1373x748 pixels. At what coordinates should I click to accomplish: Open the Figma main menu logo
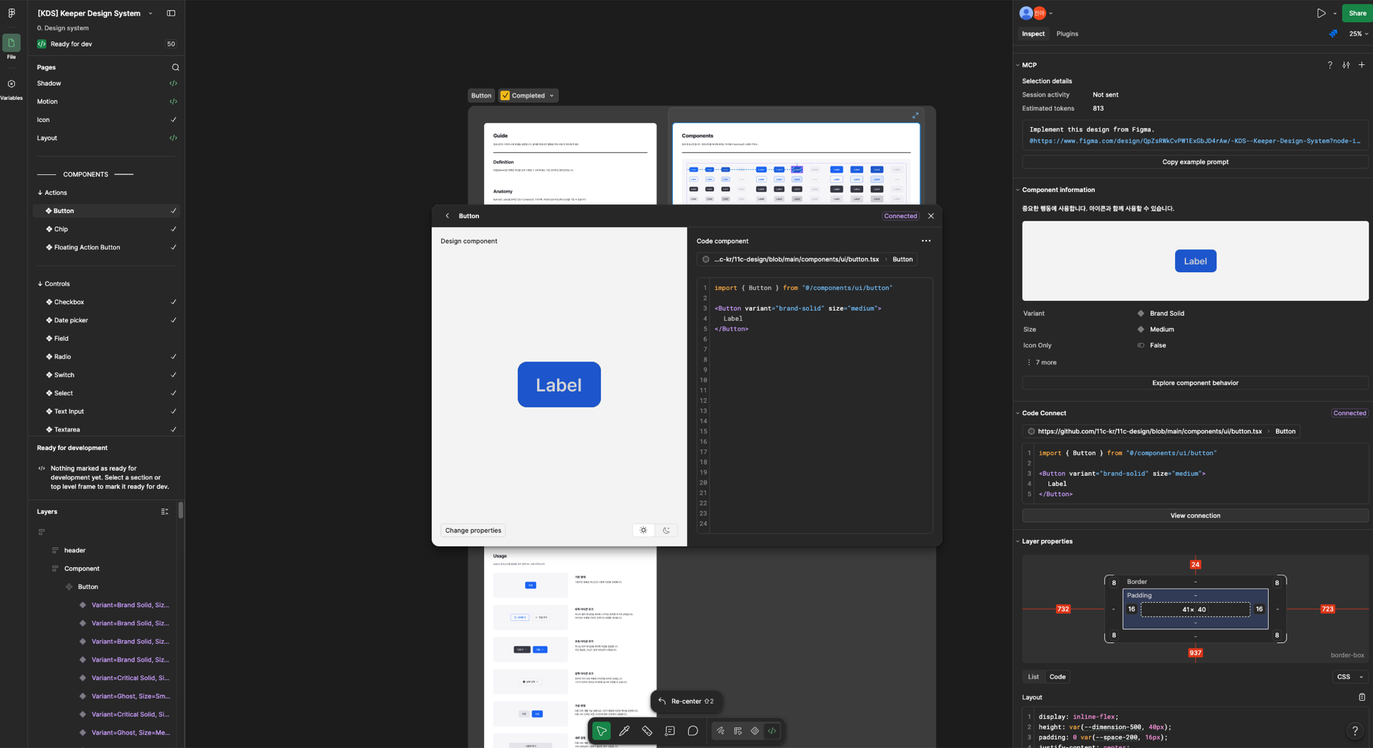[x=11, y=13]
